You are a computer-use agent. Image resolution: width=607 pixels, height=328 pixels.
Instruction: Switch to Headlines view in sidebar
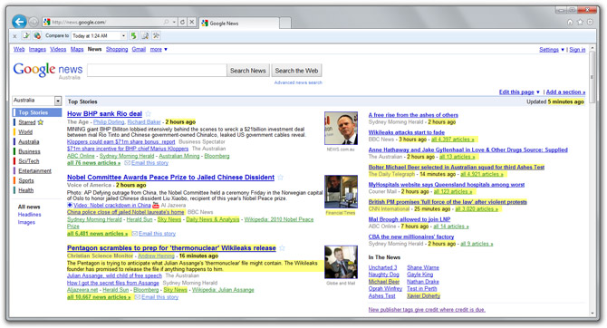tap(29, 215)
